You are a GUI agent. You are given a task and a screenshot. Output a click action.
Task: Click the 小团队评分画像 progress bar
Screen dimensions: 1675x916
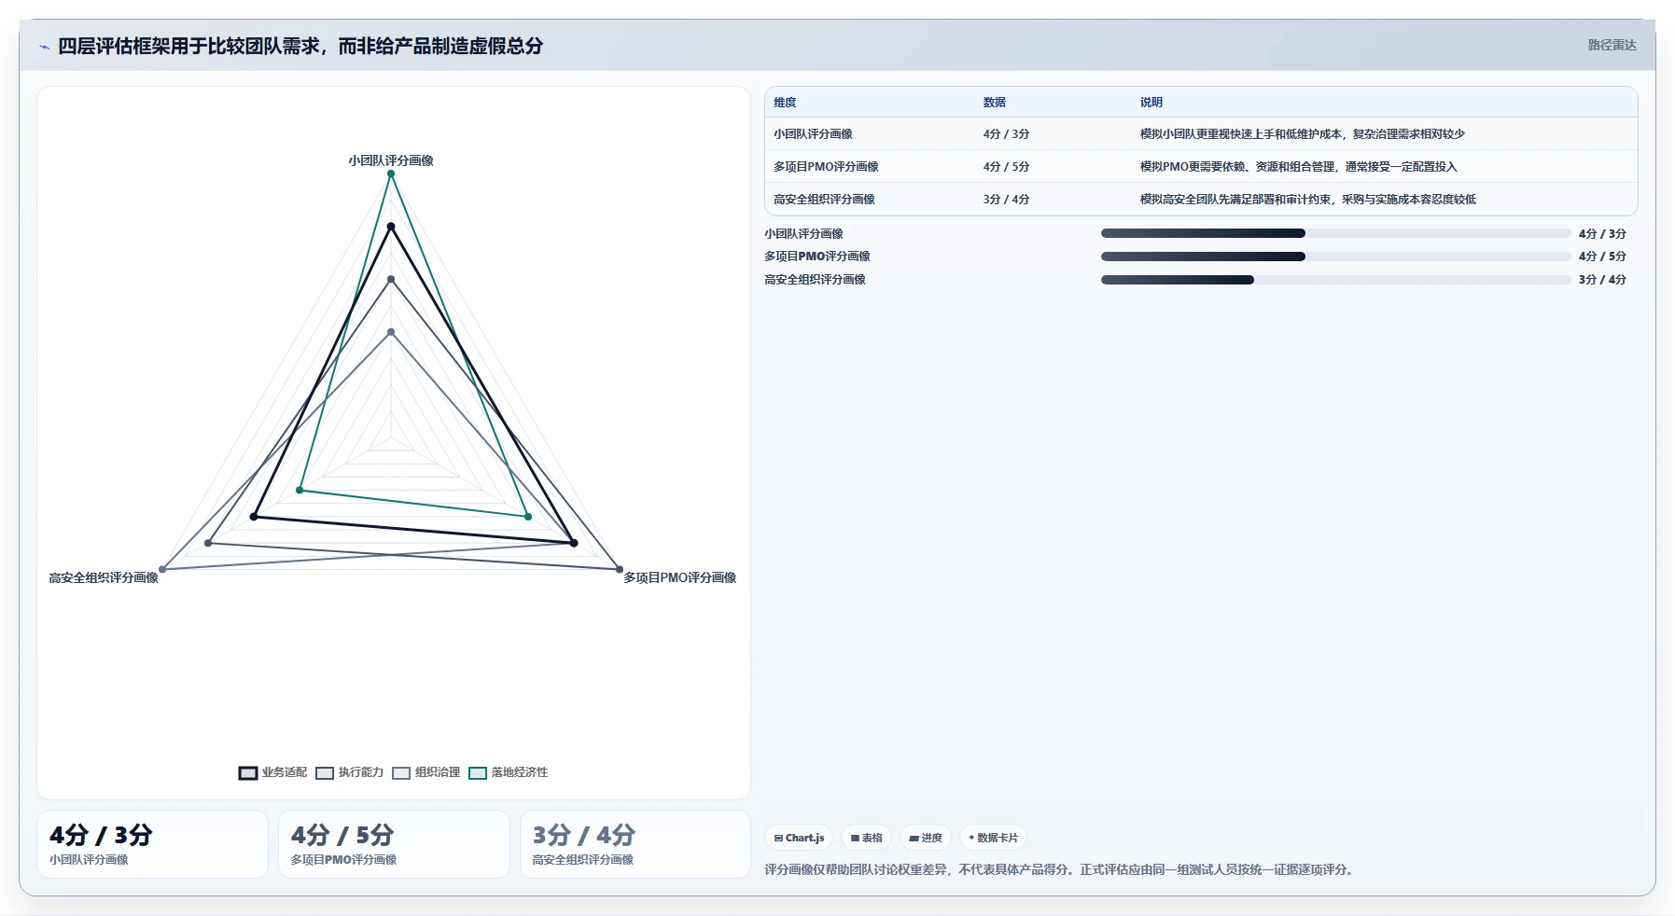tap(1335, 233)
